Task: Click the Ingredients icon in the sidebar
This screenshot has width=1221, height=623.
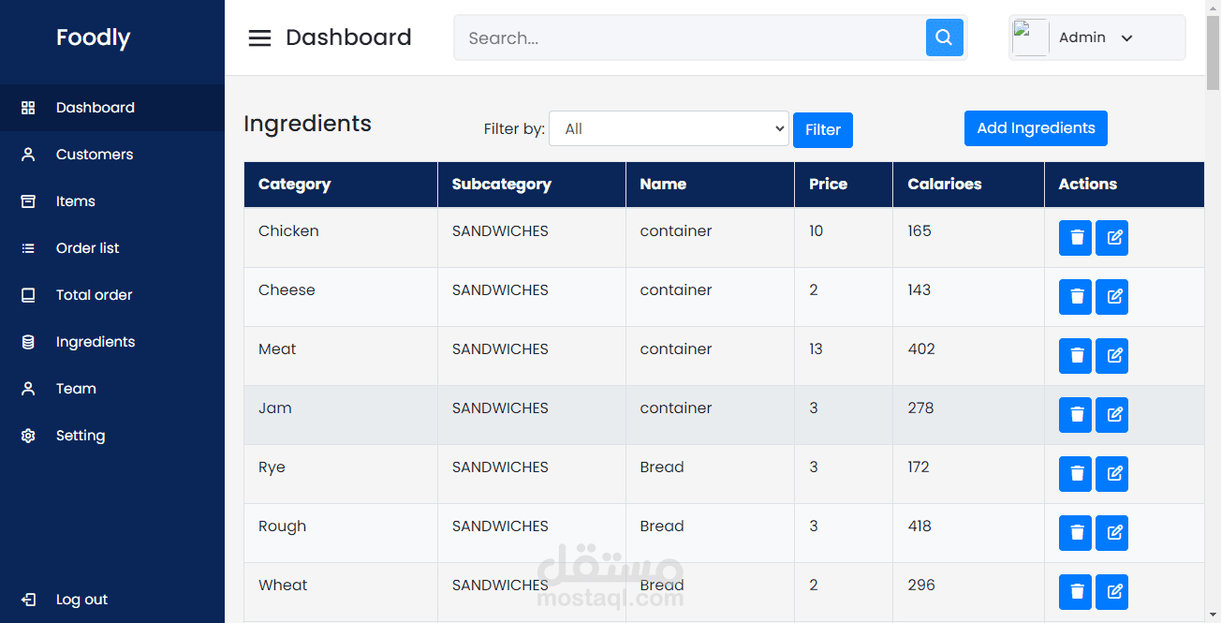Action: click(x=28, y=341)
